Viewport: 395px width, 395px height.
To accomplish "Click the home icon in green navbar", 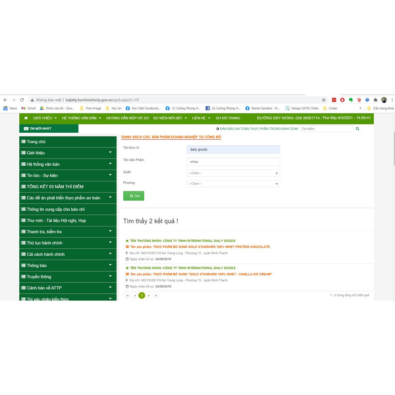I will [x=26, y=118].
